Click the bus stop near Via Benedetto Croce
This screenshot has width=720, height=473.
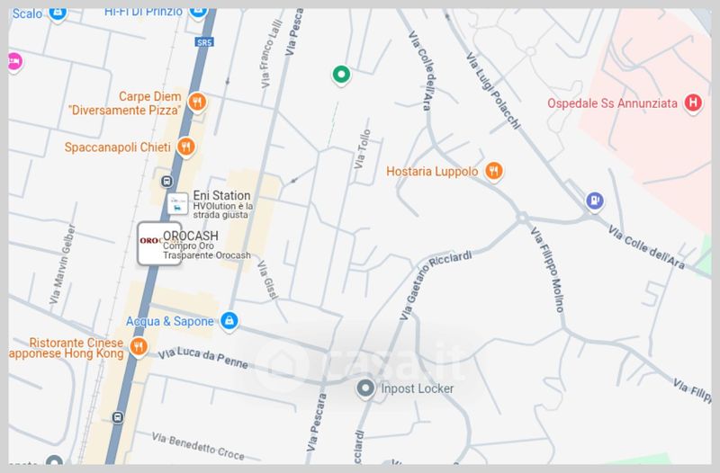click(x=118, y=417)
